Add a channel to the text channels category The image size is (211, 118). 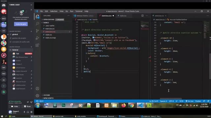point(31,31)
